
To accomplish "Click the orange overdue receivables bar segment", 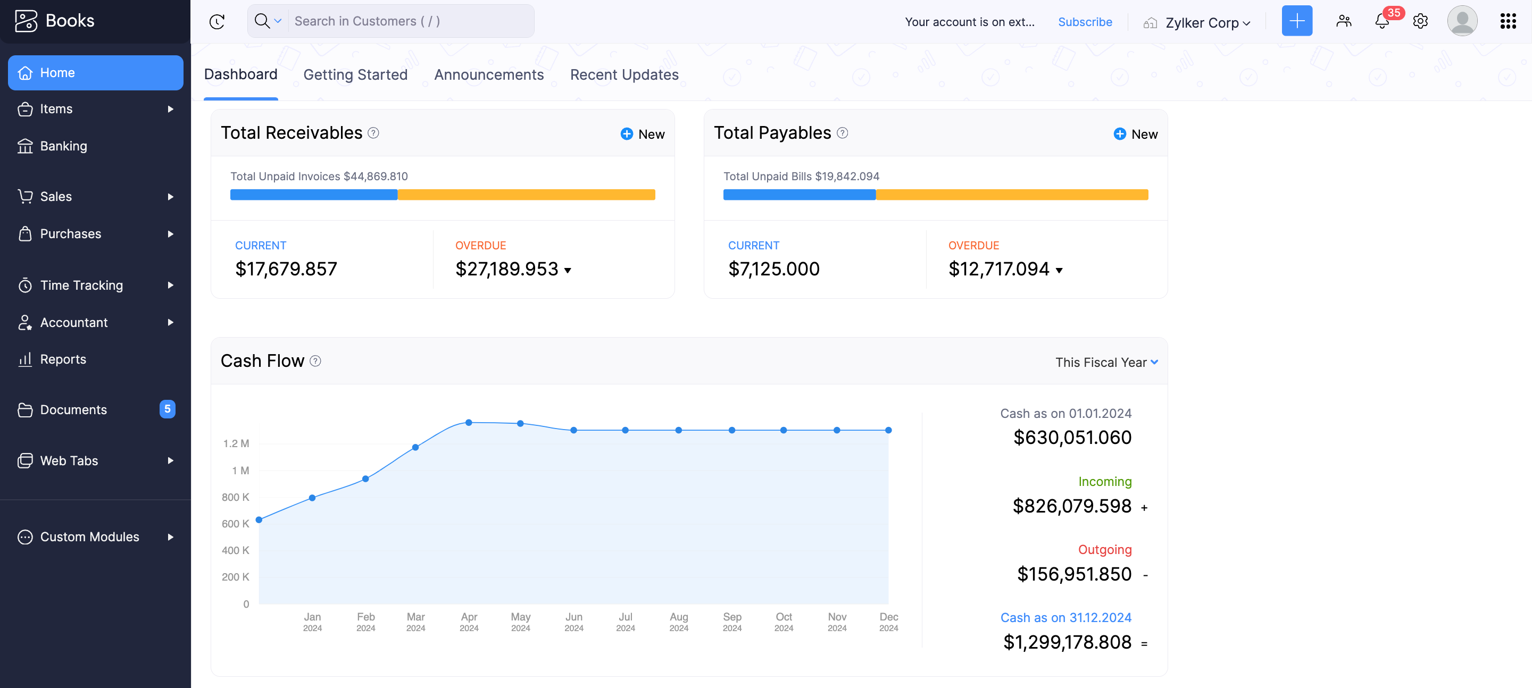I will click(x=526, y=195).
